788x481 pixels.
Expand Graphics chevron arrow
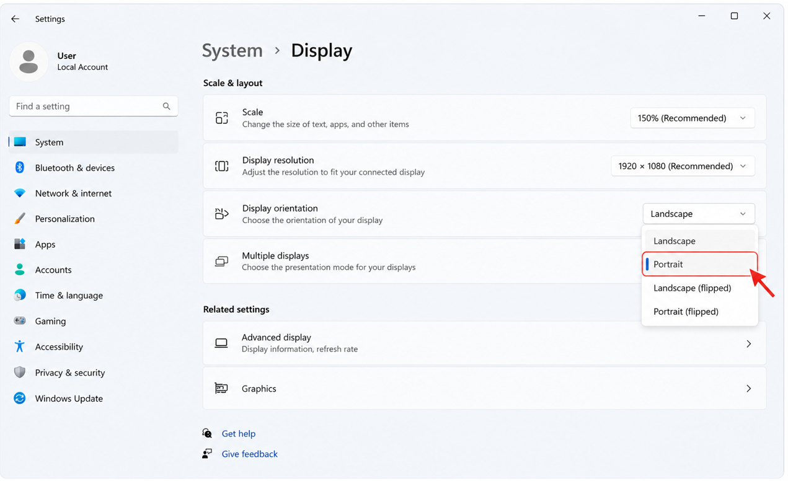(x=748, y=389)
